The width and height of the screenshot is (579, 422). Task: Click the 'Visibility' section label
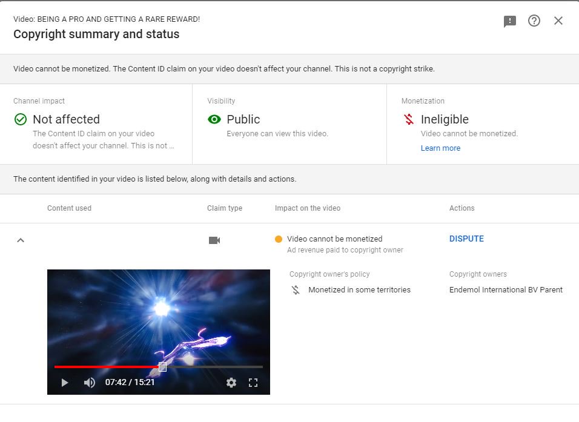[221, 101]
